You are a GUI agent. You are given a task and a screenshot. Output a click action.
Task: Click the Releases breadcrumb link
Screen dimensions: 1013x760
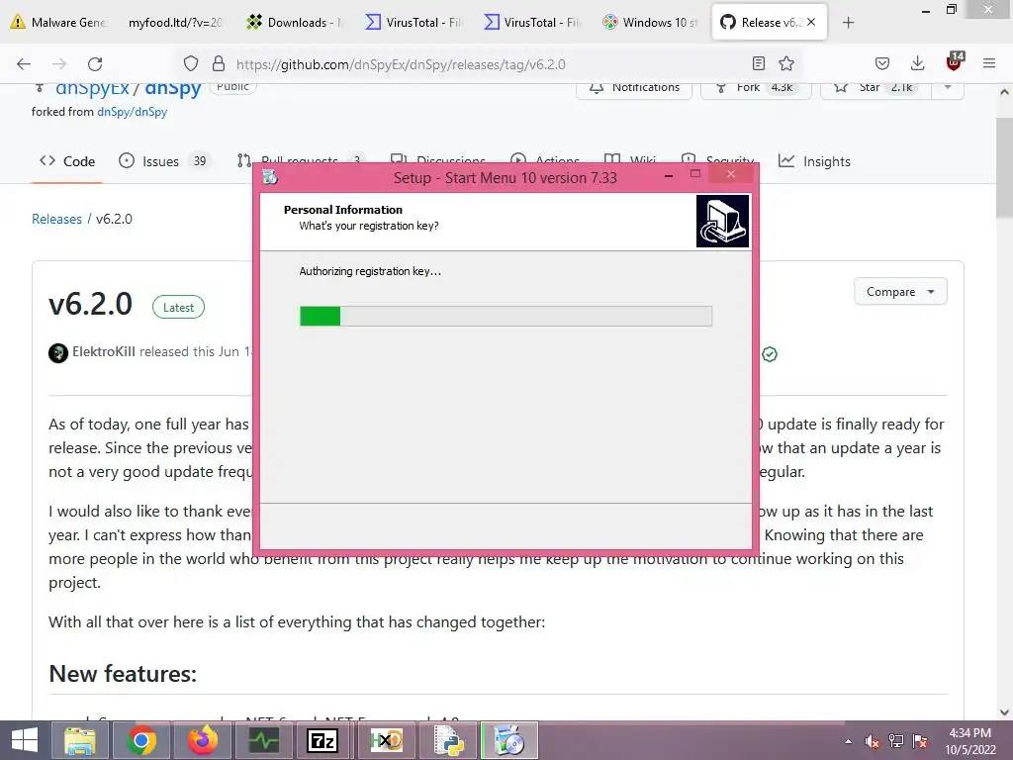(56, 219)
